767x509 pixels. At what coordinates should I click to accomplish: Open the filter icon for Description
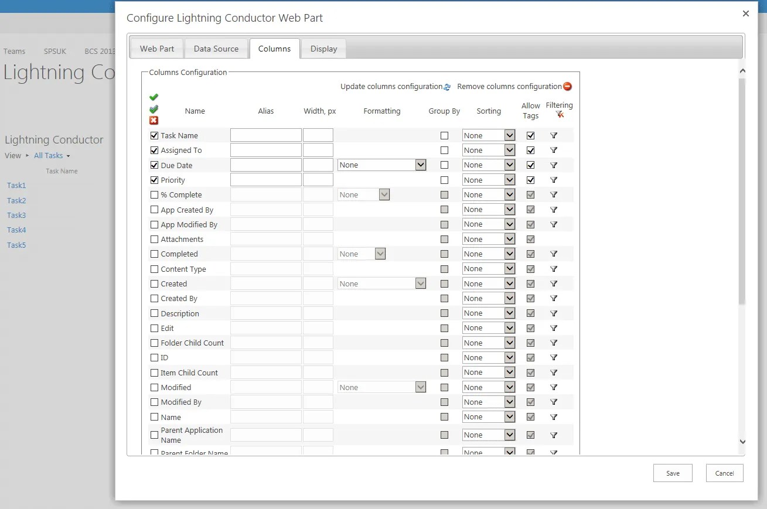[x=554, y=313]
